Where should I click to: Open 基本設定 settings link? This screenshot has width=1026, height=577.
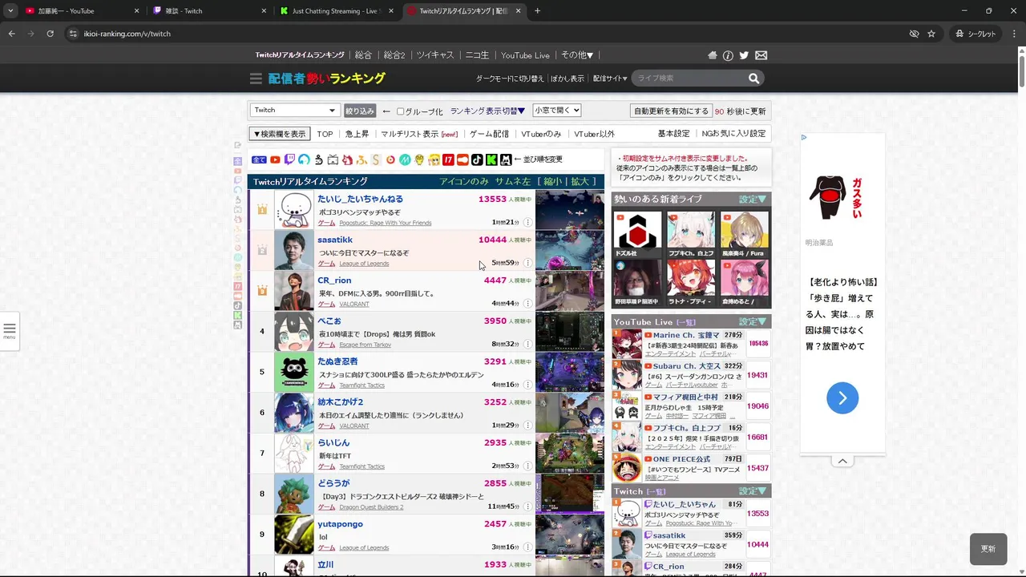coord(673,134)
